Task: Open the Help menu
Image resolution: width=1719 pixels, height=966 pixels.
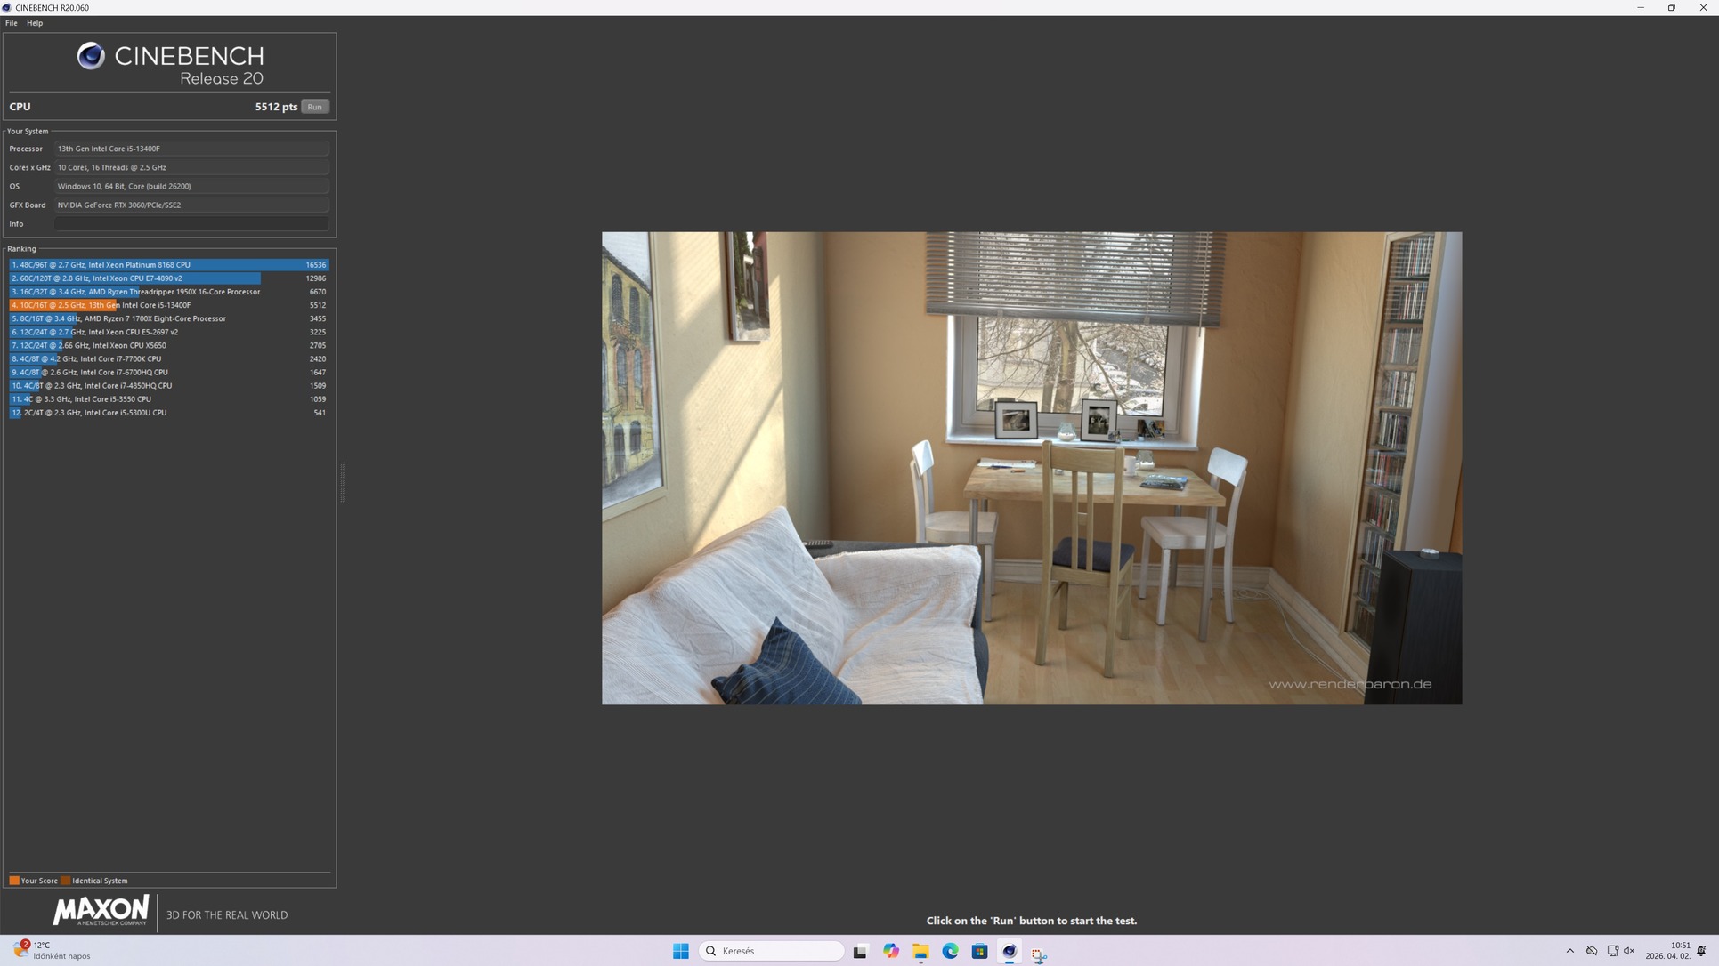Action: 35,23
